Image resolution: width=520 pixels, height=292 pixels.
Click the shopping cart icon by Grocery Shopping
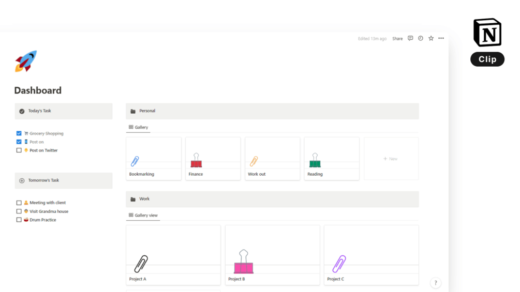[x=26, y=133]
